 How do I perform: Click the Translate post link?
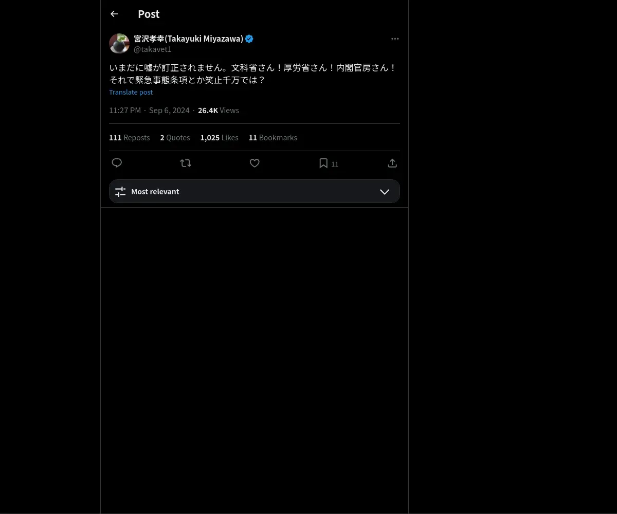pyautogui.click(x=131, y=92)
